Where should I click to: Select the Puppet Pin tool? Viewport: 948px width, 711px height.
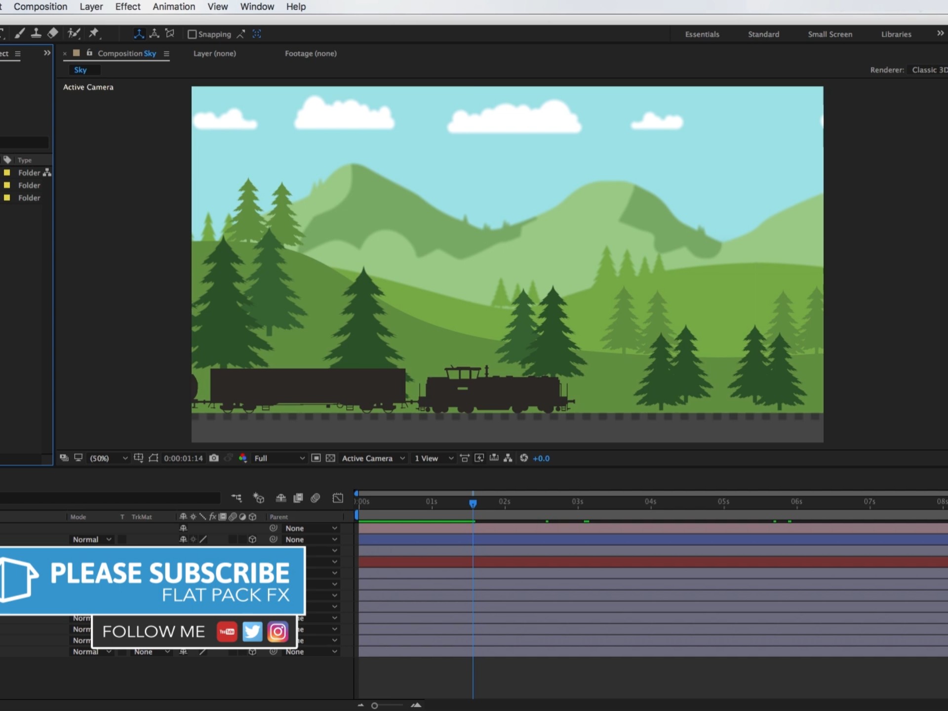(x=94, y=34)
